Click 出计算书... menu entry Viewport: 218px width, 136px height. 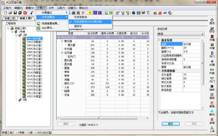tap(48, 28)
